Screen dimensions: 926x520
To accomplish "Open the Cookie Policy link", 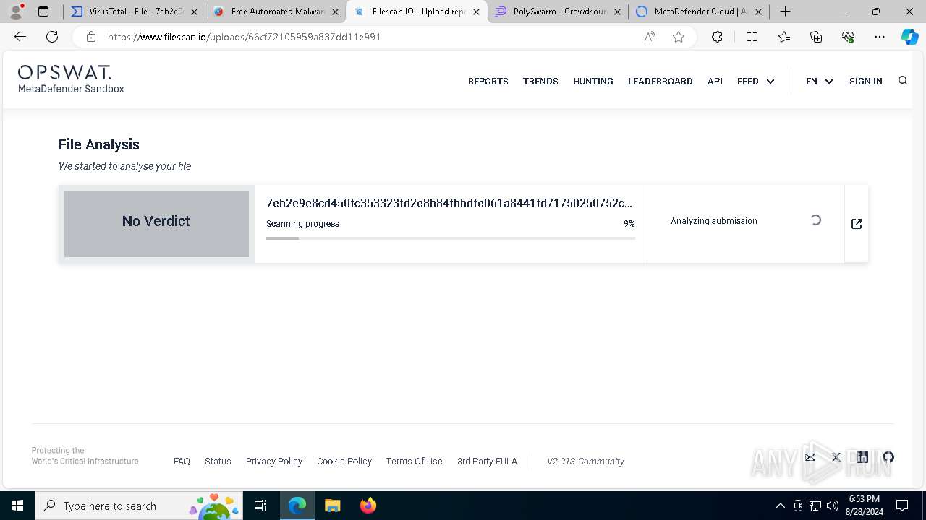I will click(x=344, y=461).
